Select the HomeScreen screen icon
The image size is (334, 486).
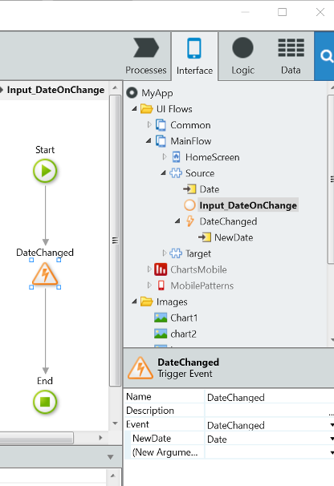176,157
